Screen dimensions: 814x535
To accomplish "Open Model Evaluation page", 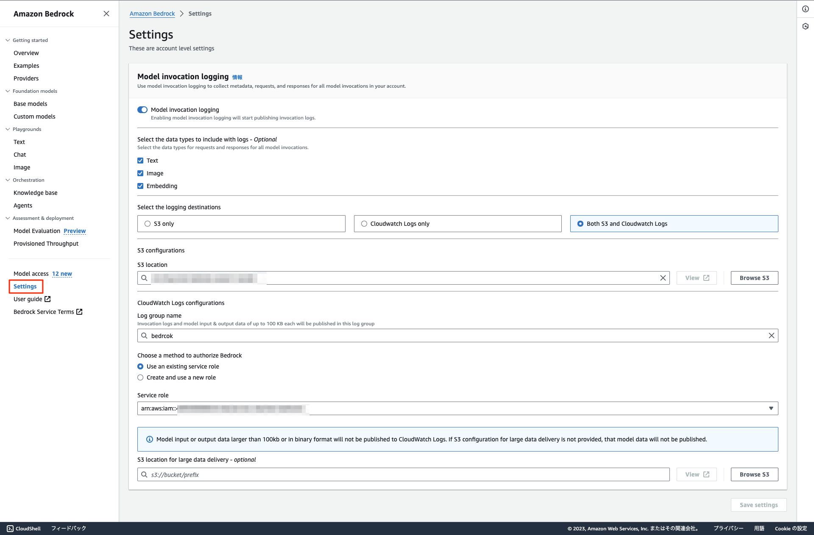I will pos(37,231).
